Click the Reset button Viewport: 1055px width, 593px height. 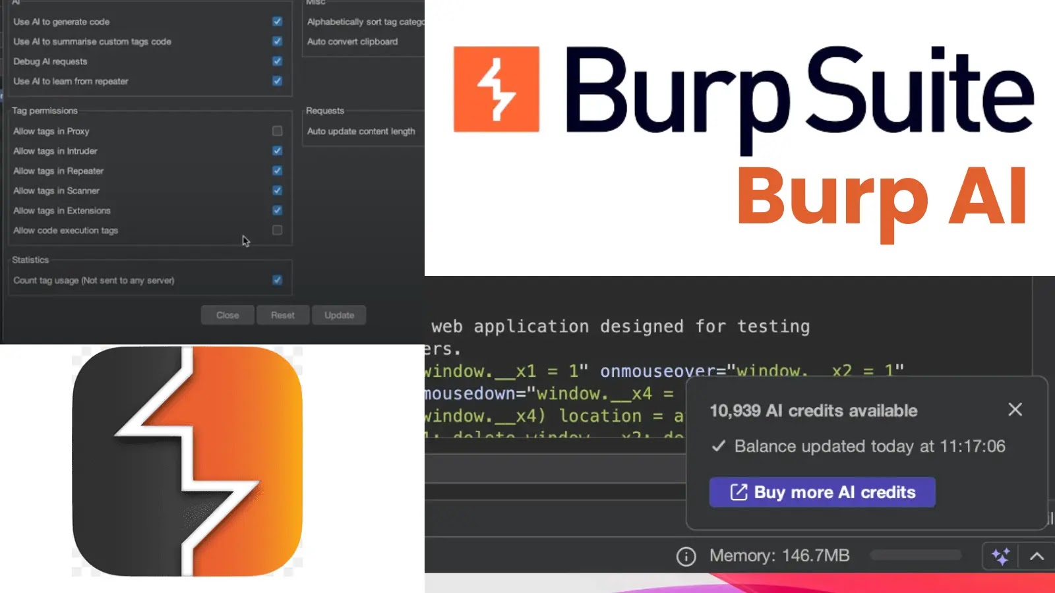tap(283, 315)
